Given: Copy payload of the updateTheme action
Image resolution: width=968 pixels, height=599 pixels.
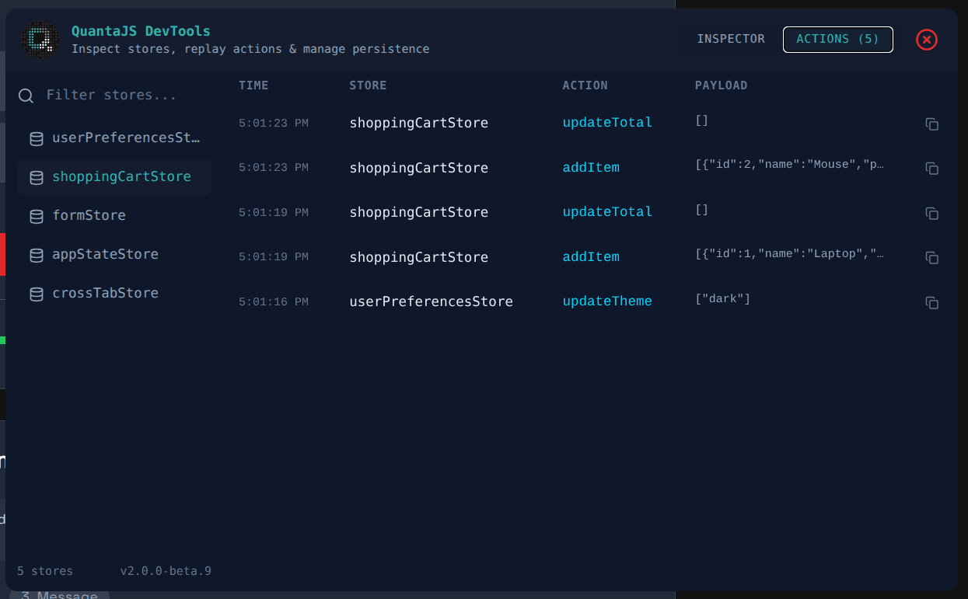Looking at the screenshot, I should 931,303.
